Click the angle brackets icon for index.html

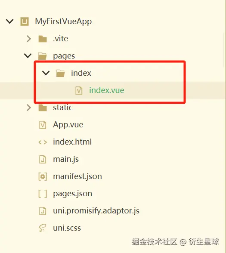(43, 142)
